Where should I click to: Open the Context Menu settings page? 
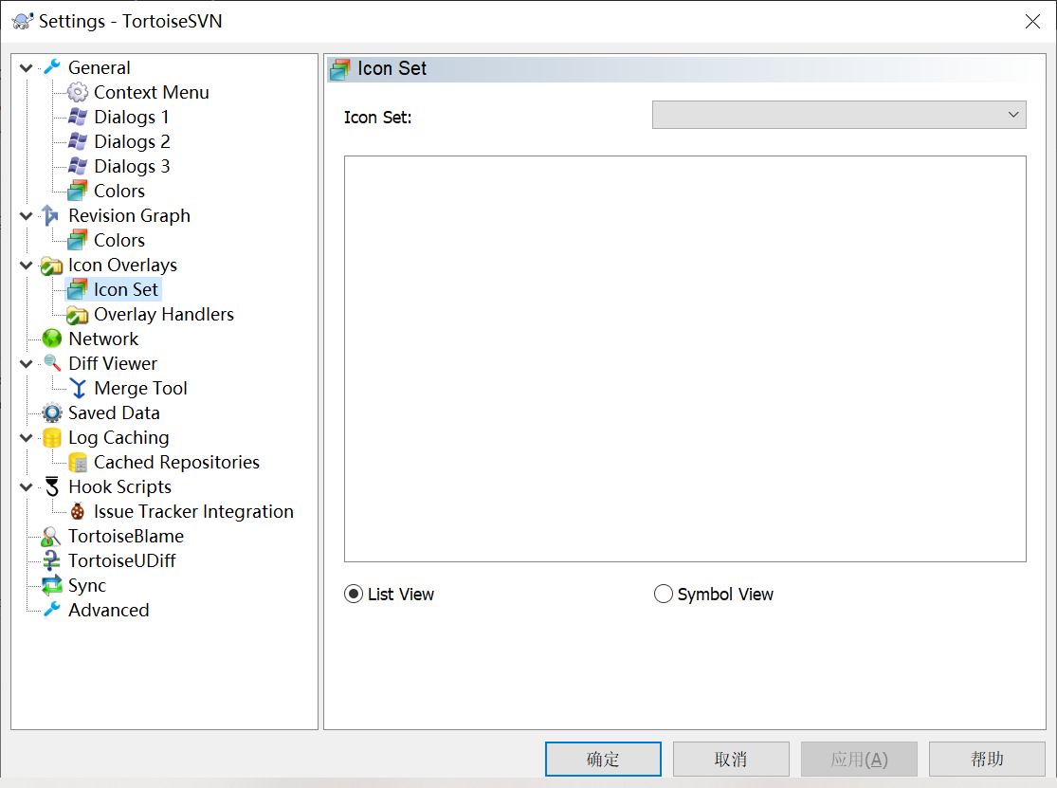[151, 92]
